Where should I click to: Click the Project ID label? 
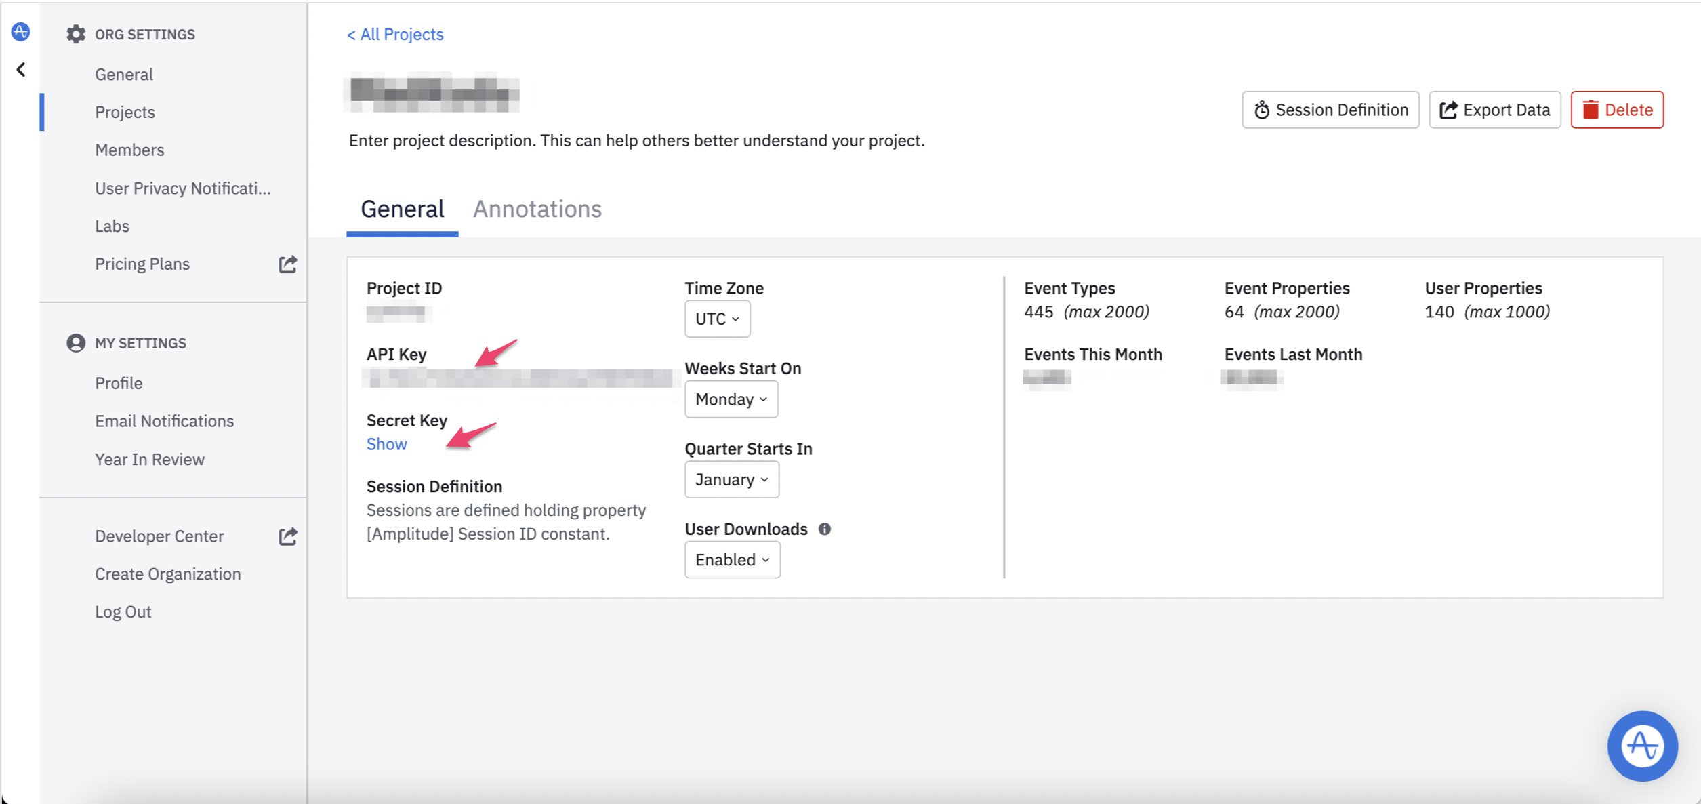[x=405, y=288]
